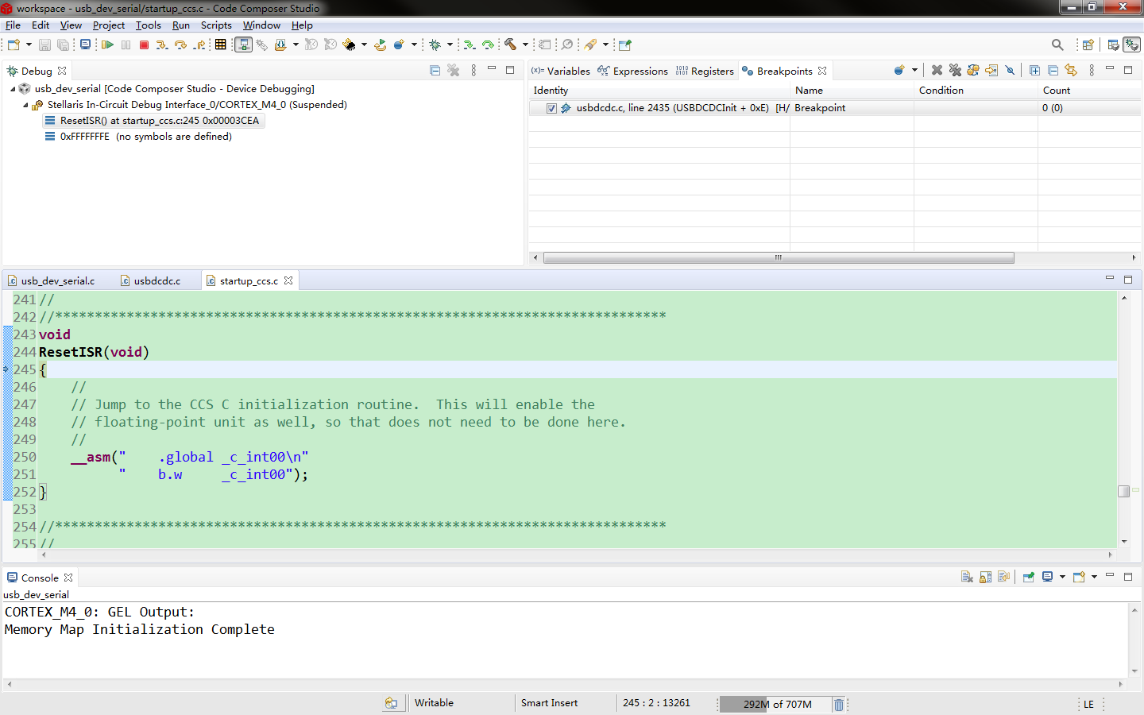Open the File menu

[13, 25]
